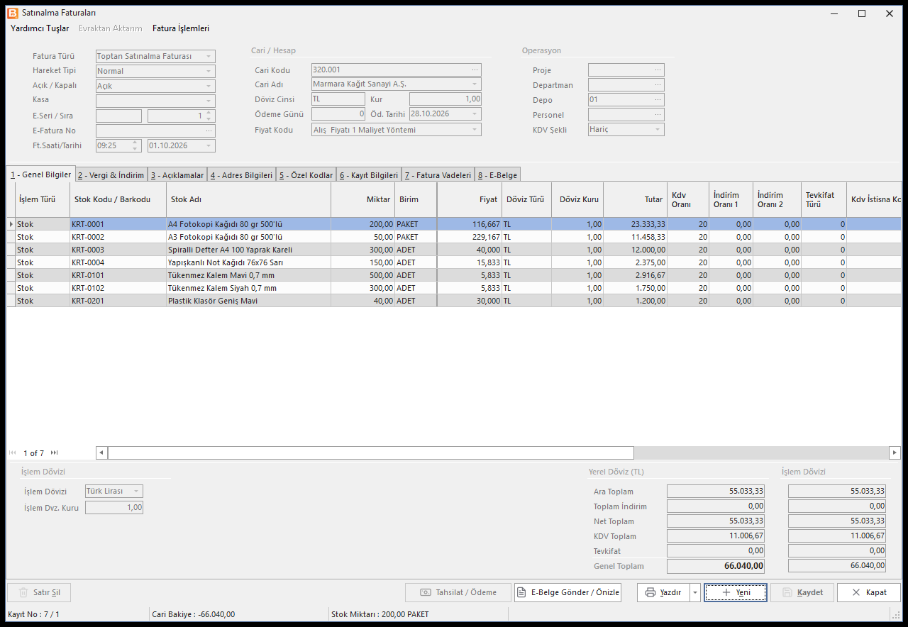Click Stok Adı column header
Image resolution: width=908 pixels, height=627 pixels.
click(249, 199)
